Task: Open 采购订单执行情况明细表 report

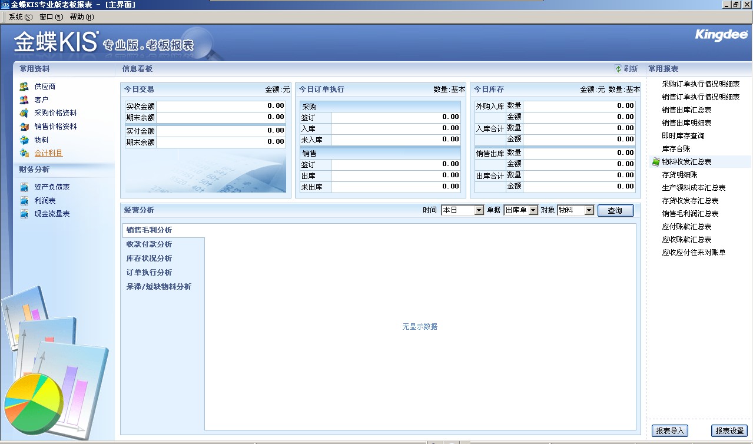Action: (701, 84)
